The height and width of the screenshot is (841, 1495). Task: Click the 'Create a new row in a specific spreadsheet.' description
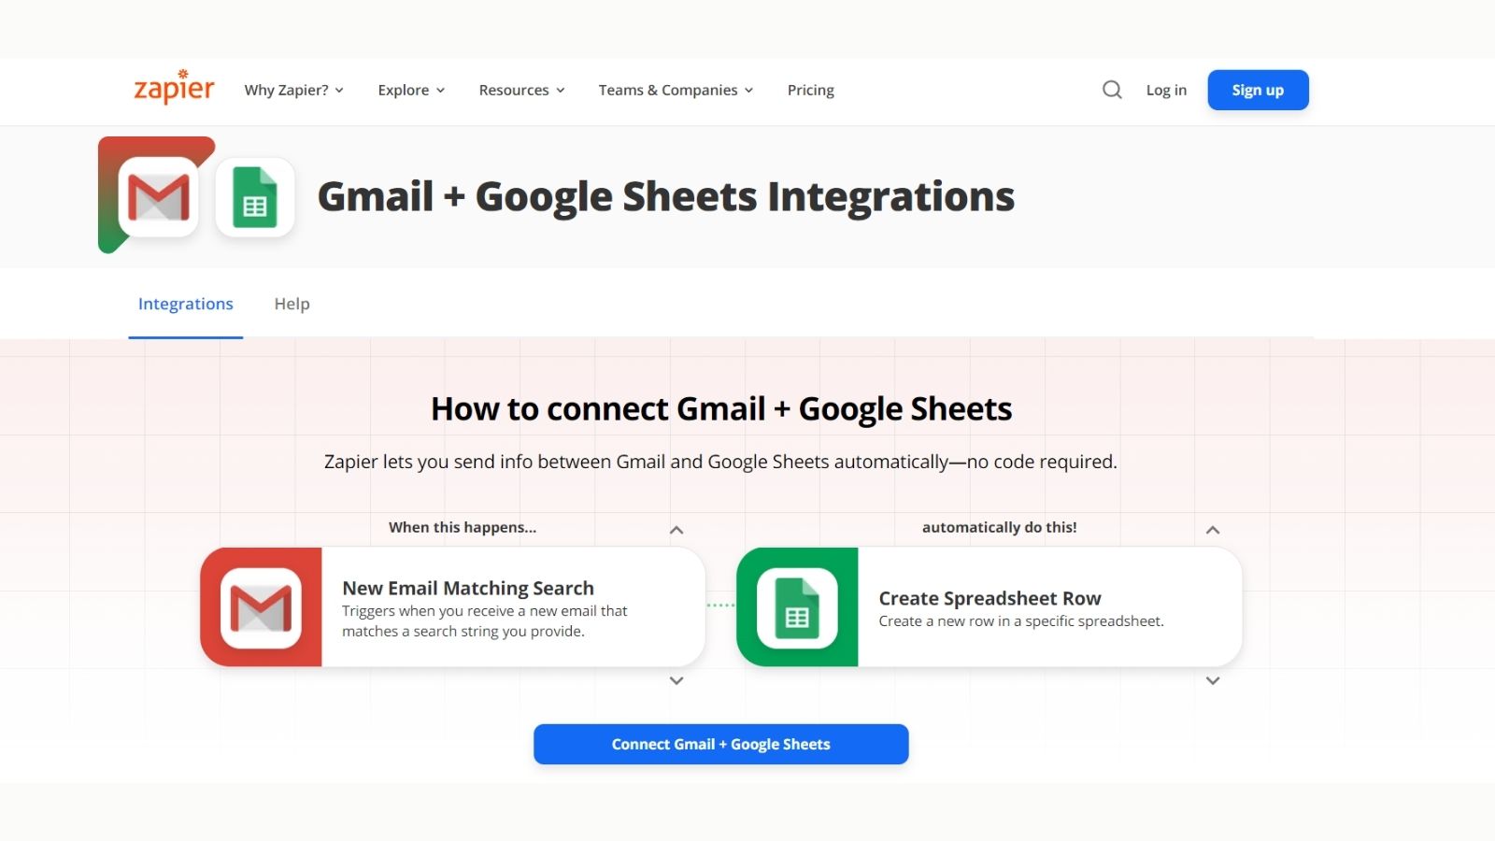point(1021,621)
